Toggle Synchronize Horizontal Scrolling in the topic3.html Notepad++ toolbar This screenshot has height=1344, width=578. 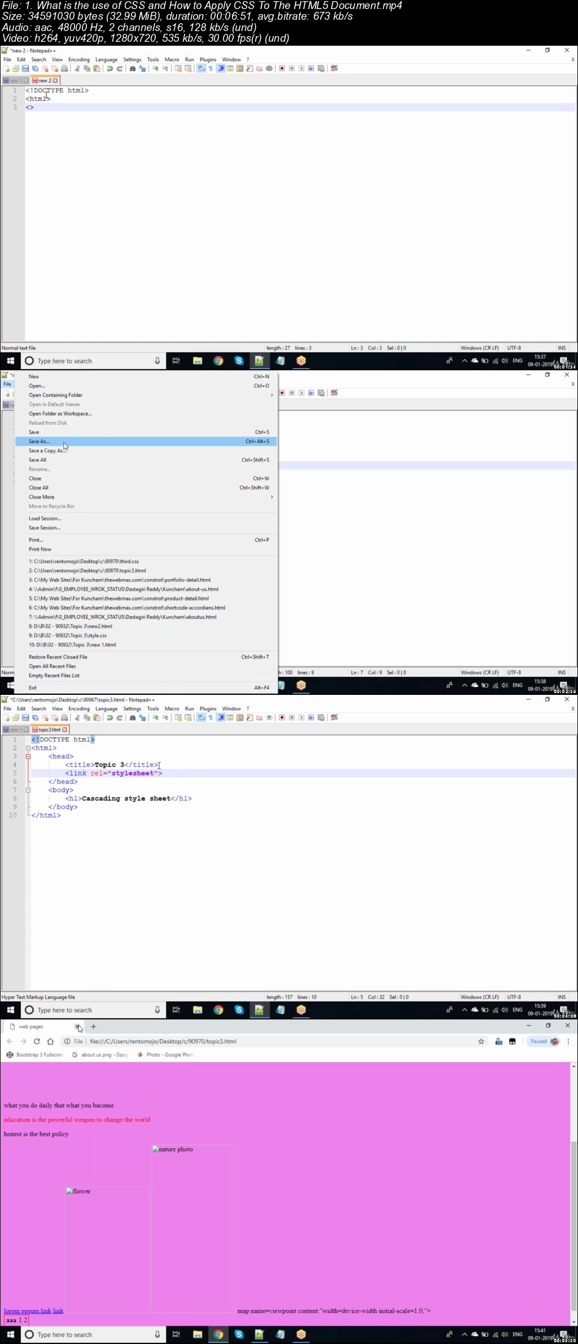[188, 717]
